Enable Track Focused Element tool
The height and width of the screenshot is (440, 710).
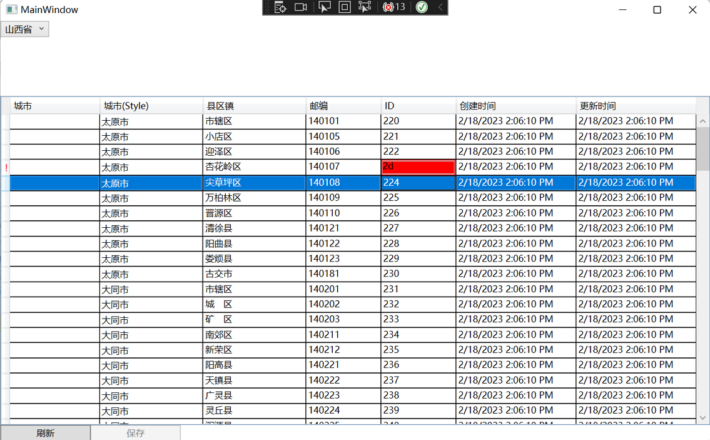(365, 8)
